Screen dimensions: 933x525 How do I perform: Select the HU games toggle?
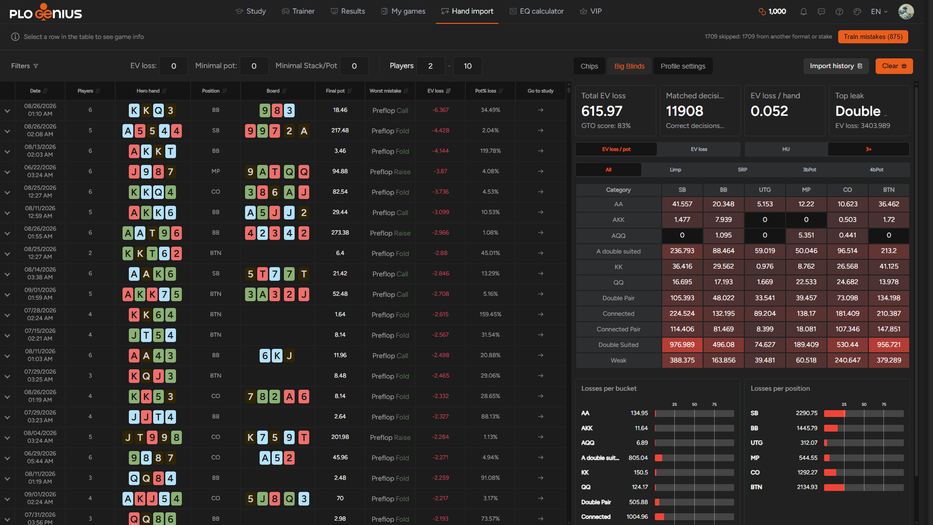click(x=786, y=149)
